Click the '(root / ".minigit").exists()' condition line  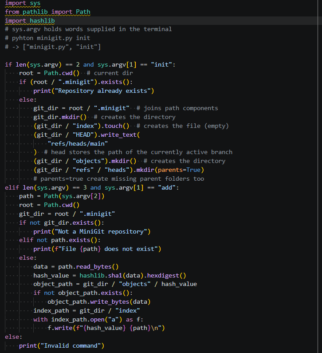click(76, 82)
